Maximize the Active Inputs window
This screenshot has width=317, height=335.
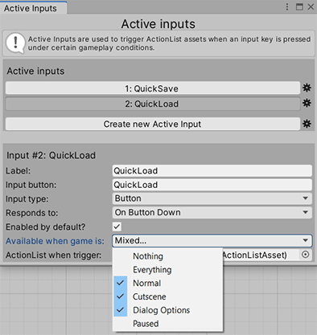[299, 7]
